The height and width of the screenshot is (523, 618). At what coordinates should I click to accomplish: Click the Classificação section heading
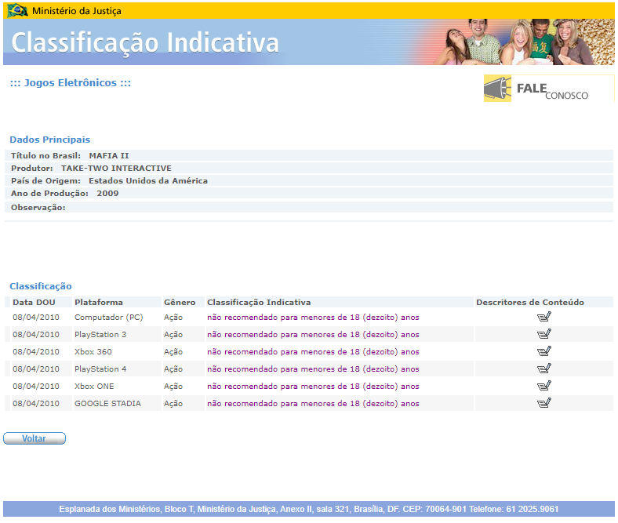click(41, 286)
